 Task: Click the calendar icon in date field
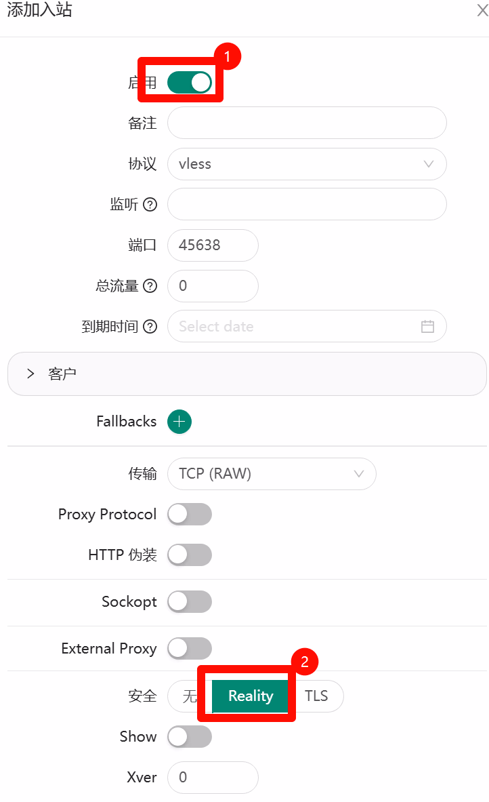[427, 326]
